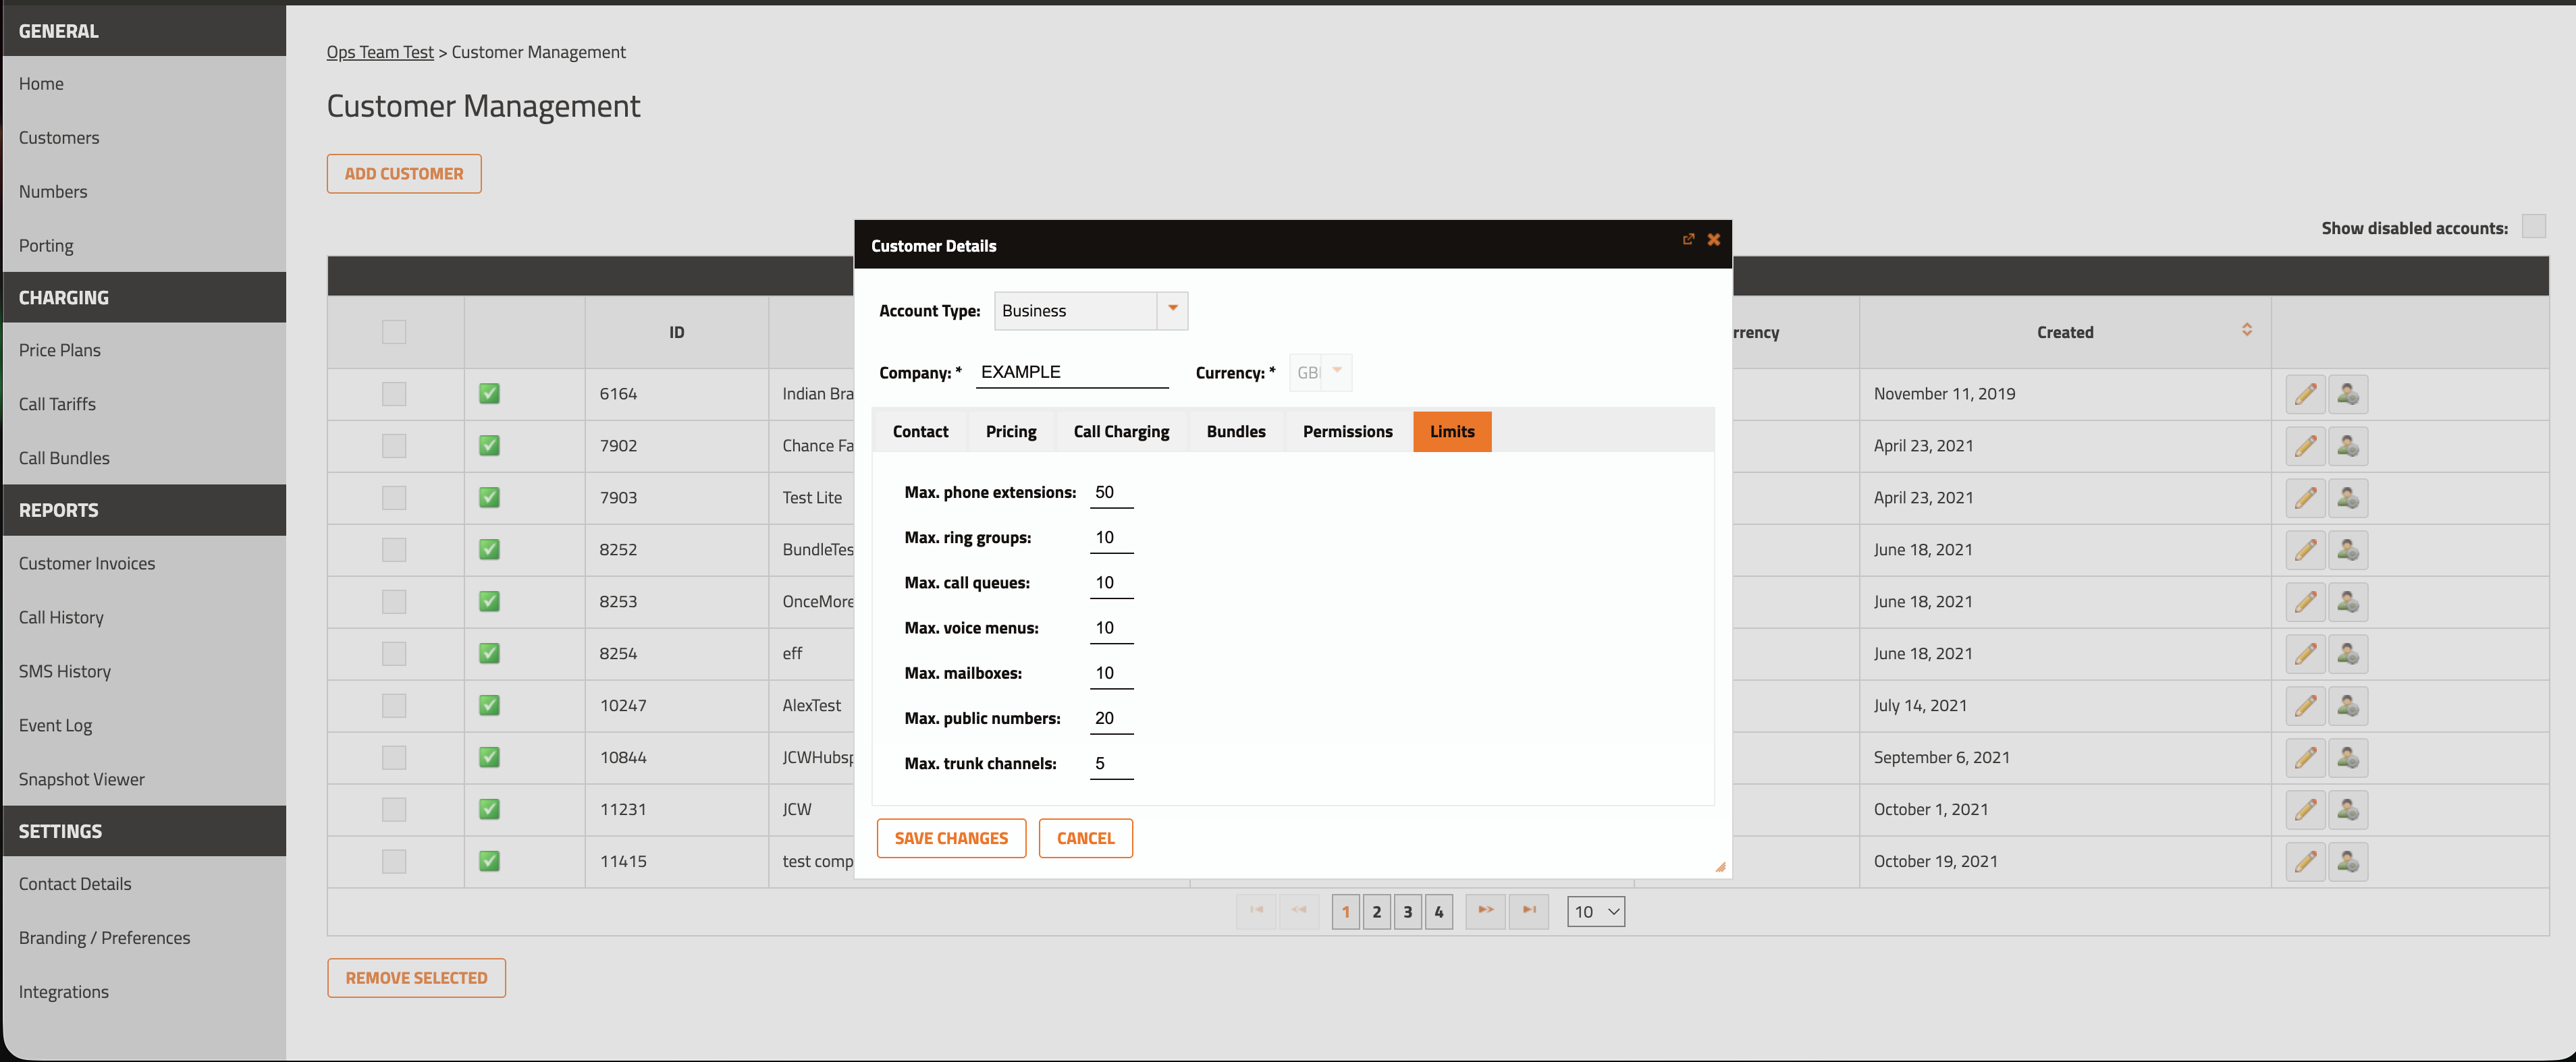Switch to the Permissions tab
2576x1062 pixels.
1347,432
